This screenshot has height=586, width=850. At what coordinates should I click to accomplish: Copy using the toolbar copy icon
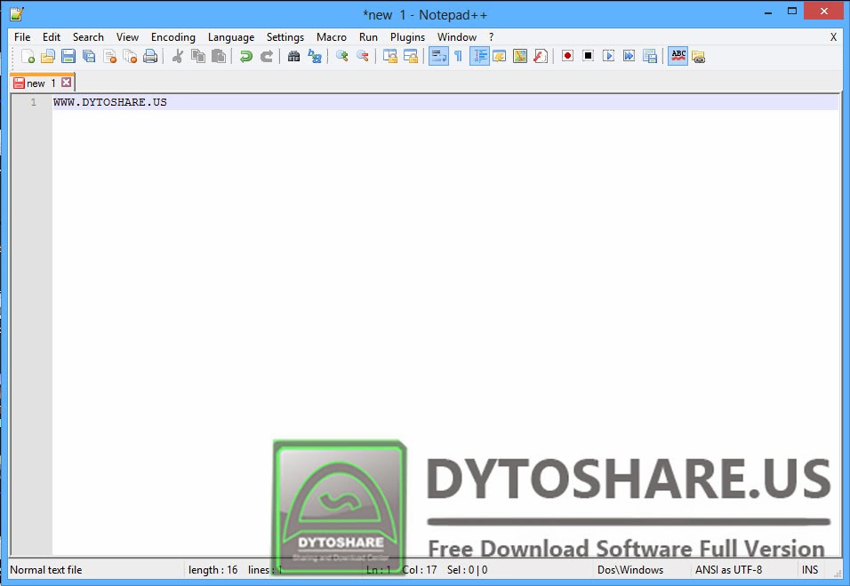198,56
